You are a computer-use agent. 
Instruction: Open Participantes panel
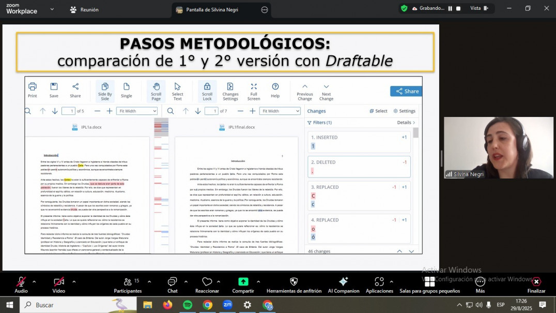pyautogui.click(x=128, y=285)
